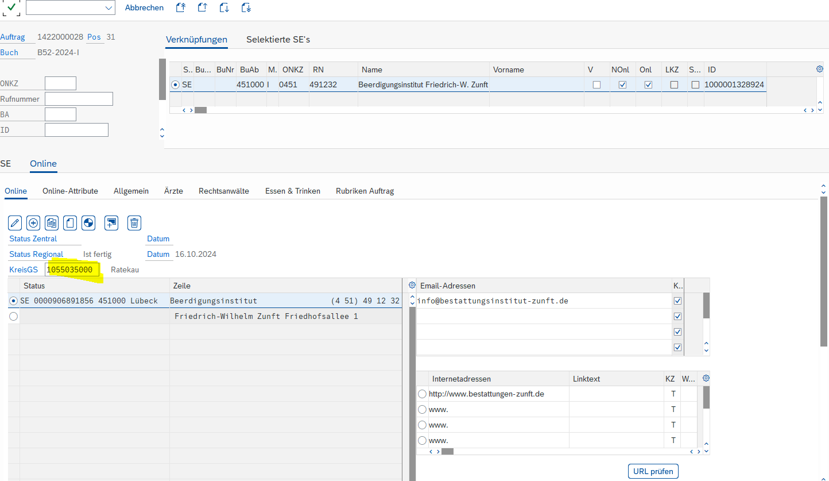Screen dimensions: 829x481
Task: Click the circled plus add icon
Action: [33, 223]
